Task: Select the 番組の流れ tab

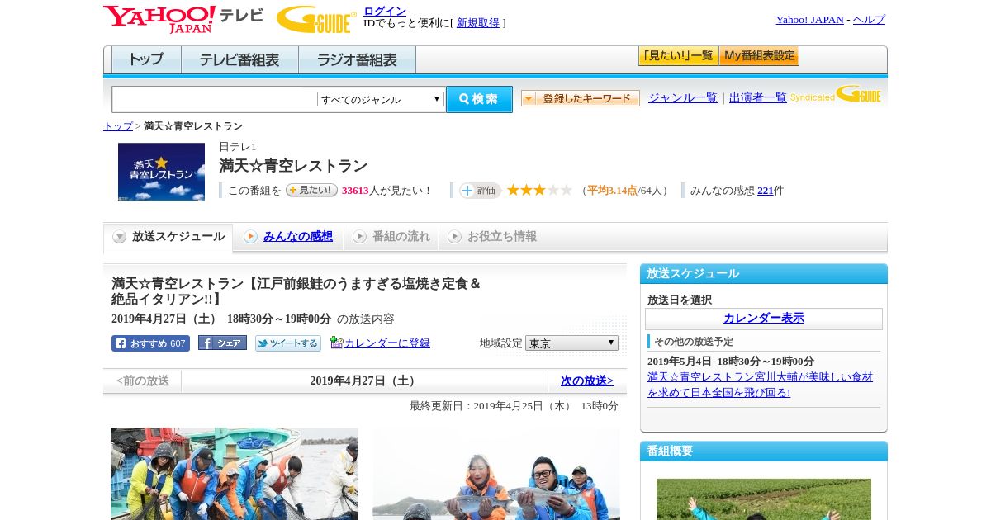Action: 391,237
